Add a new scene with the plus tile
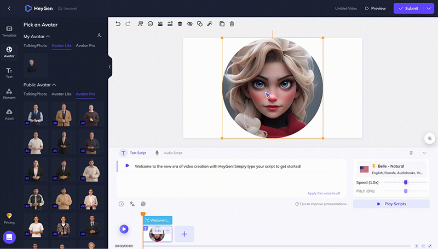The width and height of the screenshot is (438, 249). coord(184,234)
